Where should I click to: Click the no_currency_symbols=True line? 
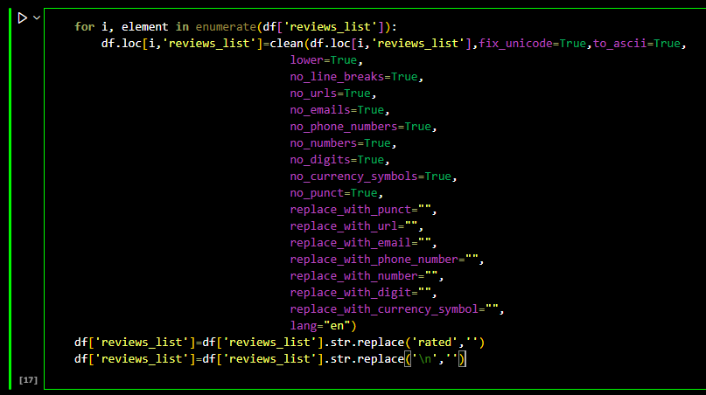coord(371,177)
